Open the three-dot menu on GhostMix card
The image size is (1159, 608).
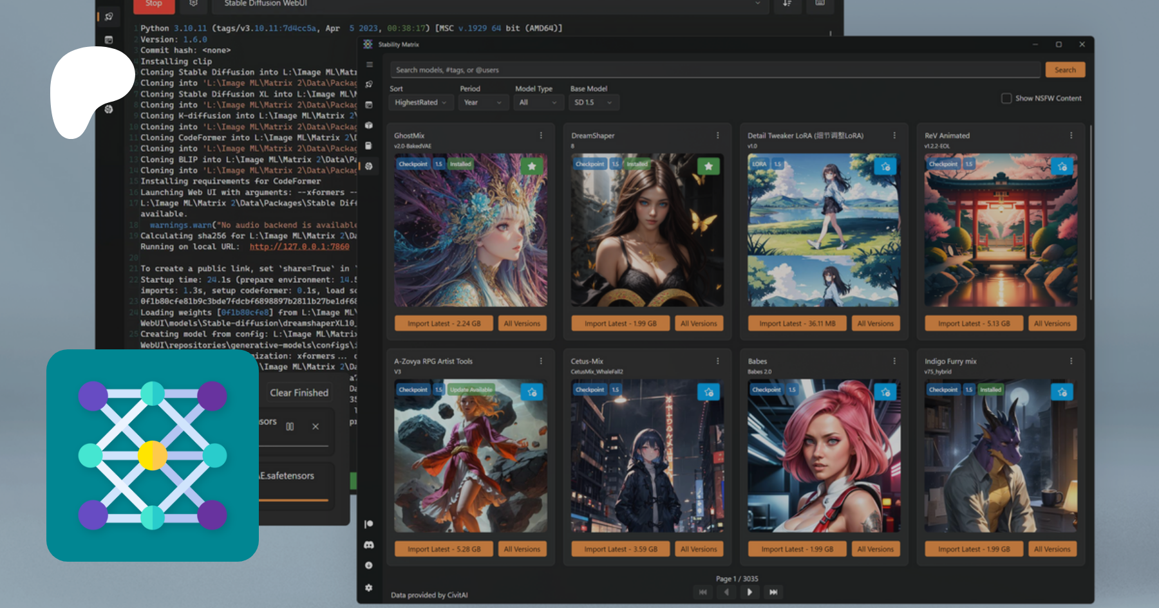(x=541, y=136)
